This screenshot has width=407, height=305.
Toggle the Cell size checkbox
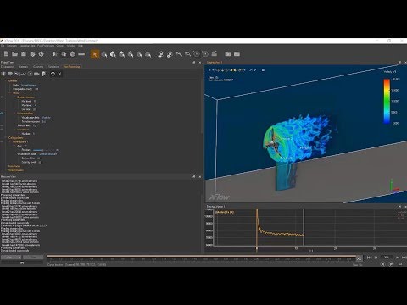(x=34, y=109)
